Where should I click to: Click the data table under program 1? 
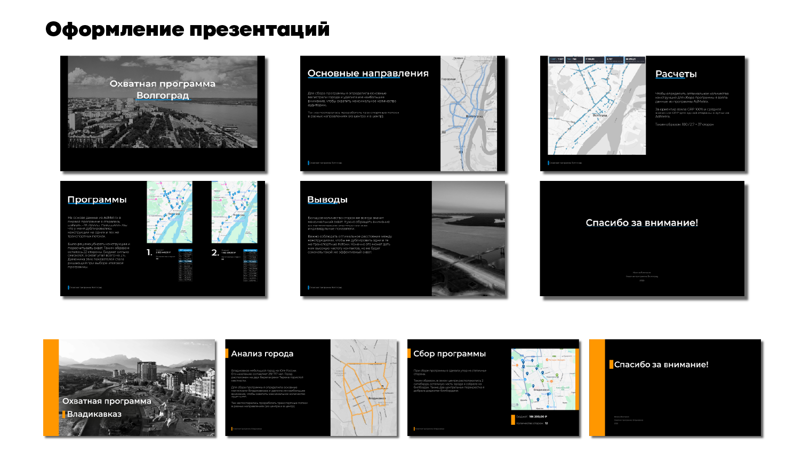pos(185,265)
